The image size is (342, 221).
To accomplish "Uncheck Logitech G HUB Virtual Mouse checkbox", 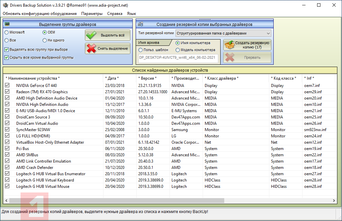I will (x=7, y=186).
